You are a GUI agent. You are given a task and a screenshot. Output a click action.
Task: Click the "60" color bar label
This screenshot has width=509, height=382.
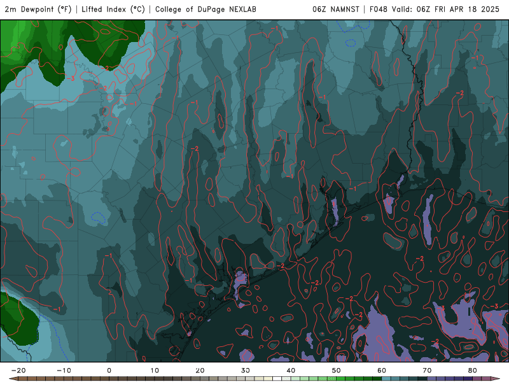click(382, 371)
